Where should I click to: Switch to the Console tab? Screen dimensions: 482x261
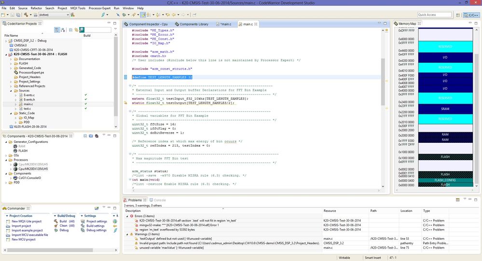click(158, 200)
